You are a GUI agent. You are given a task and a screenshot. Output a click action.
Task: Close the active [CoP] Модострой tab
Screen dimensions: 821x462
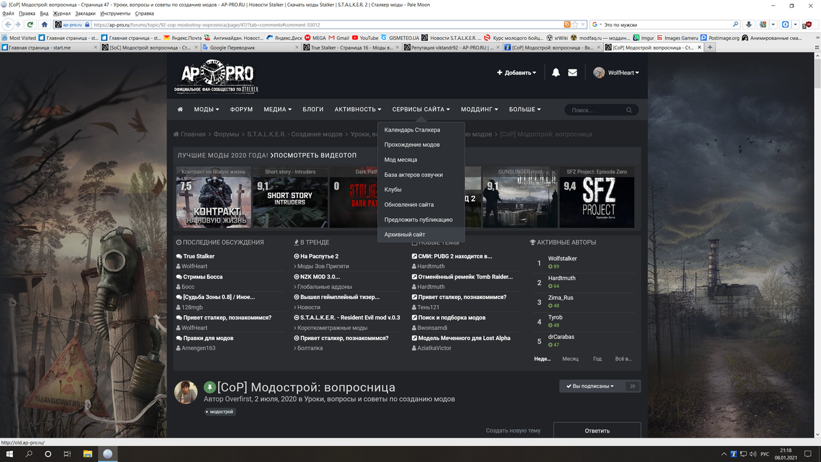coord(699,47)
